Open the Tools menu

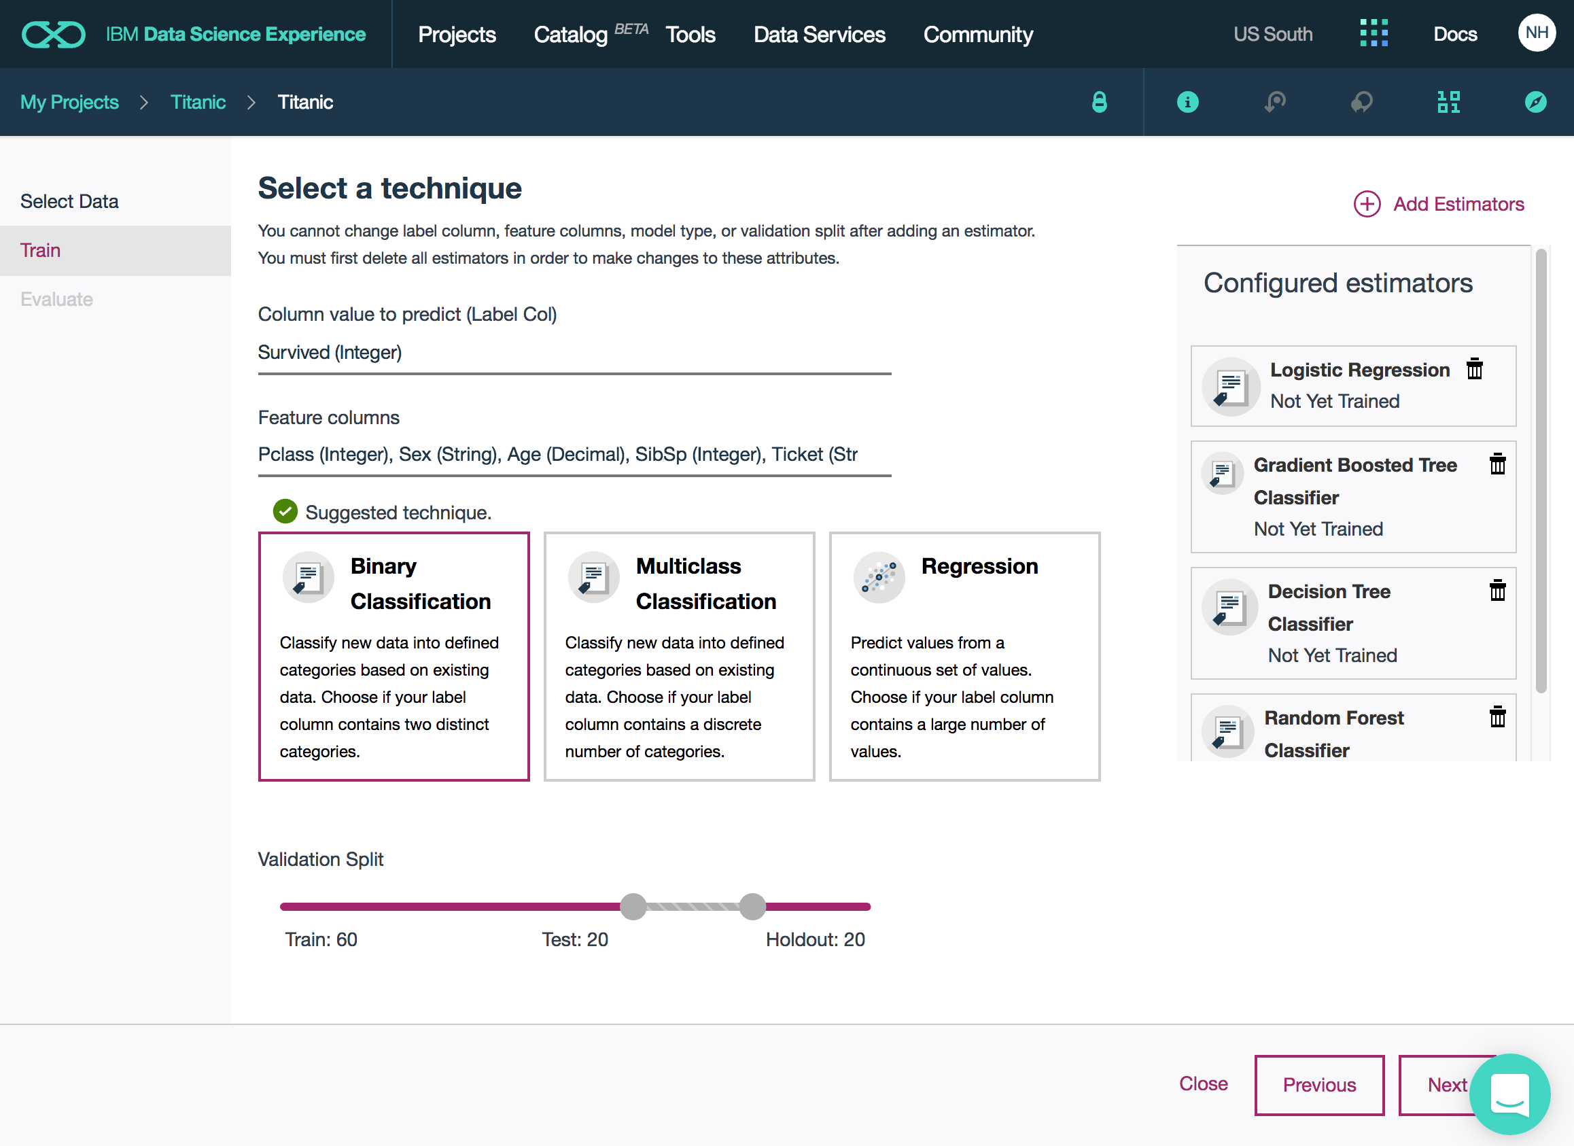click(x=690, y=34)
